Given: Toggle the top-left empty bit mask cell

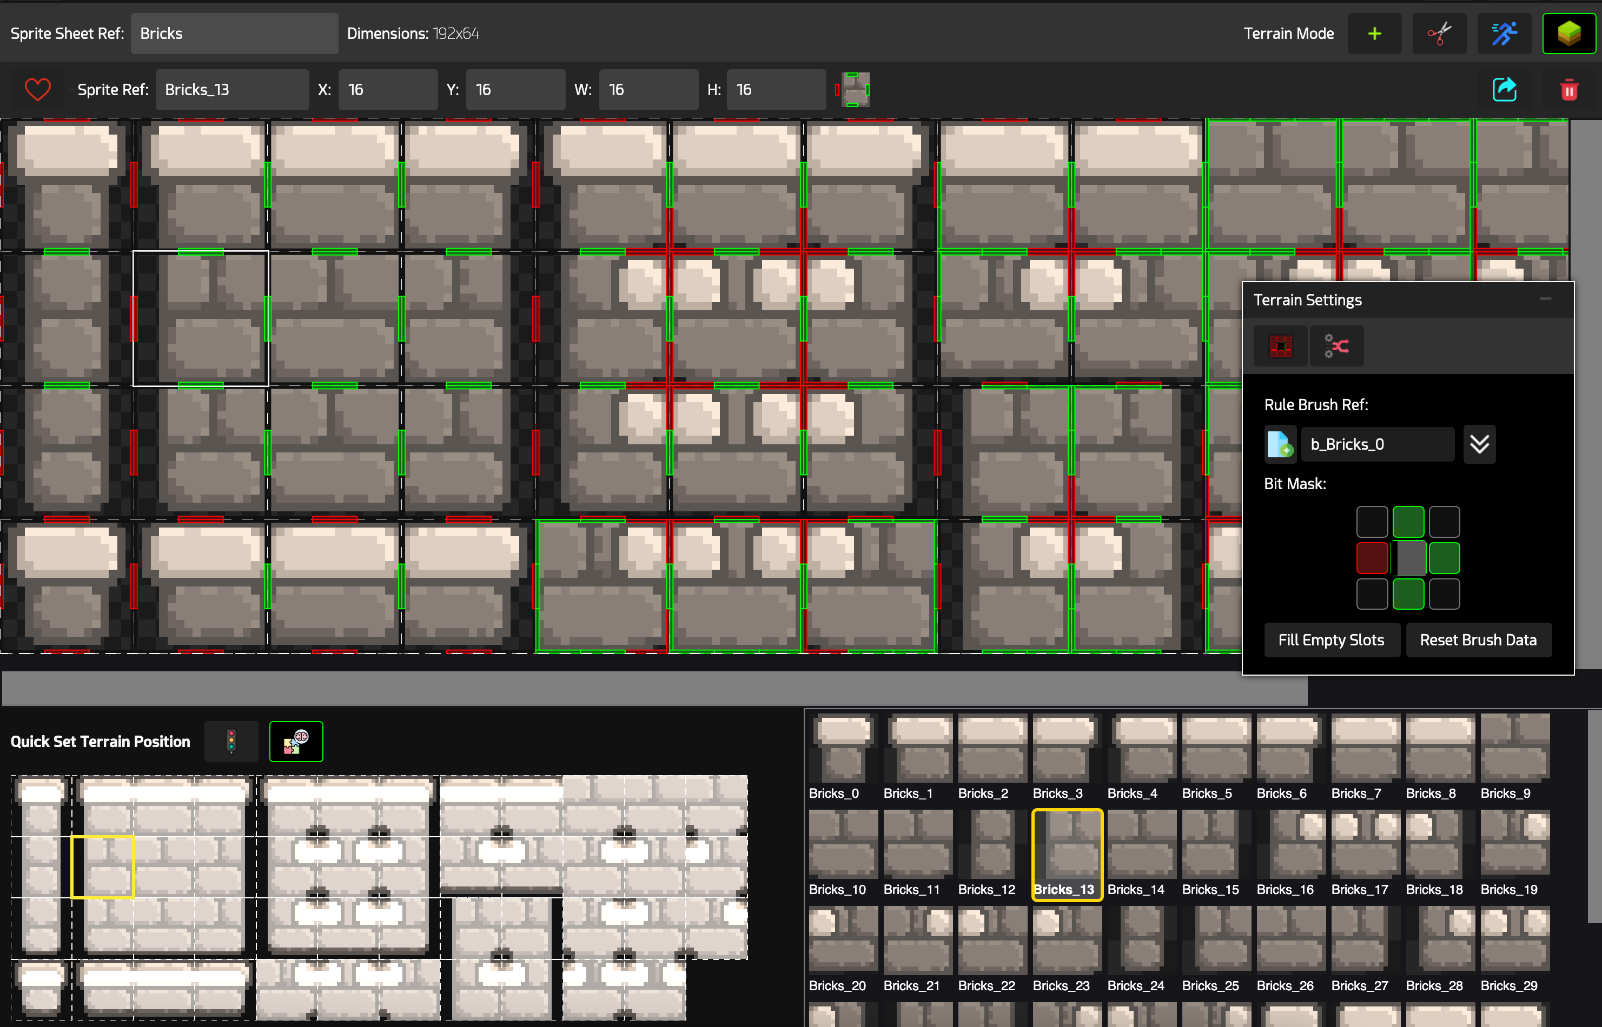Looking at the screenshot, I should point(1372,522).
